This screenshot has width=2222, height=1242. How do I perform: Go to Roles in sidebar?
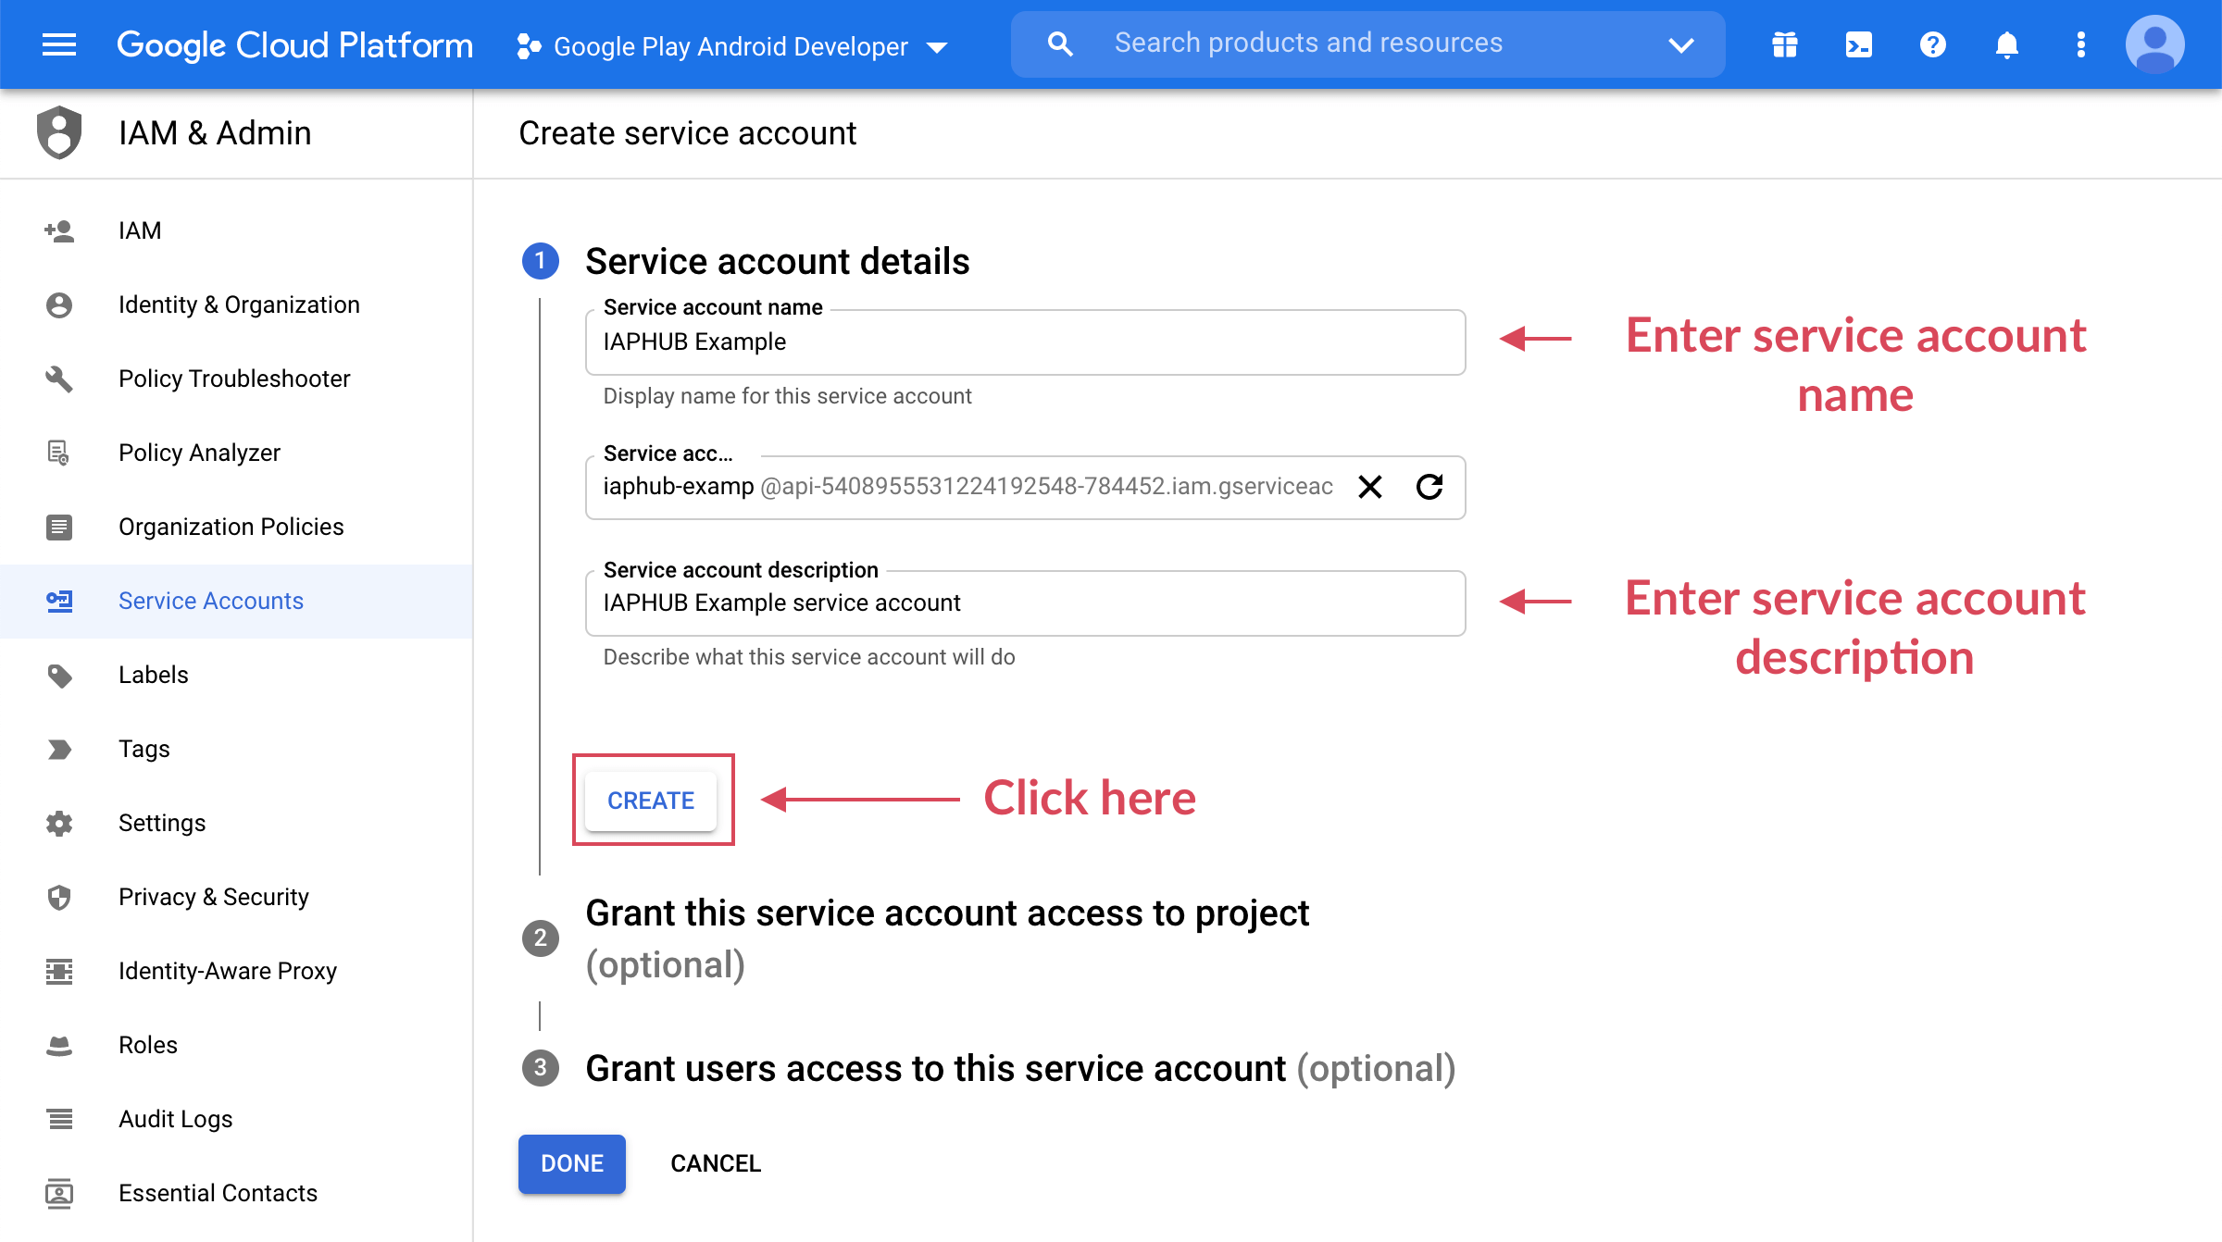[148, 1045]
